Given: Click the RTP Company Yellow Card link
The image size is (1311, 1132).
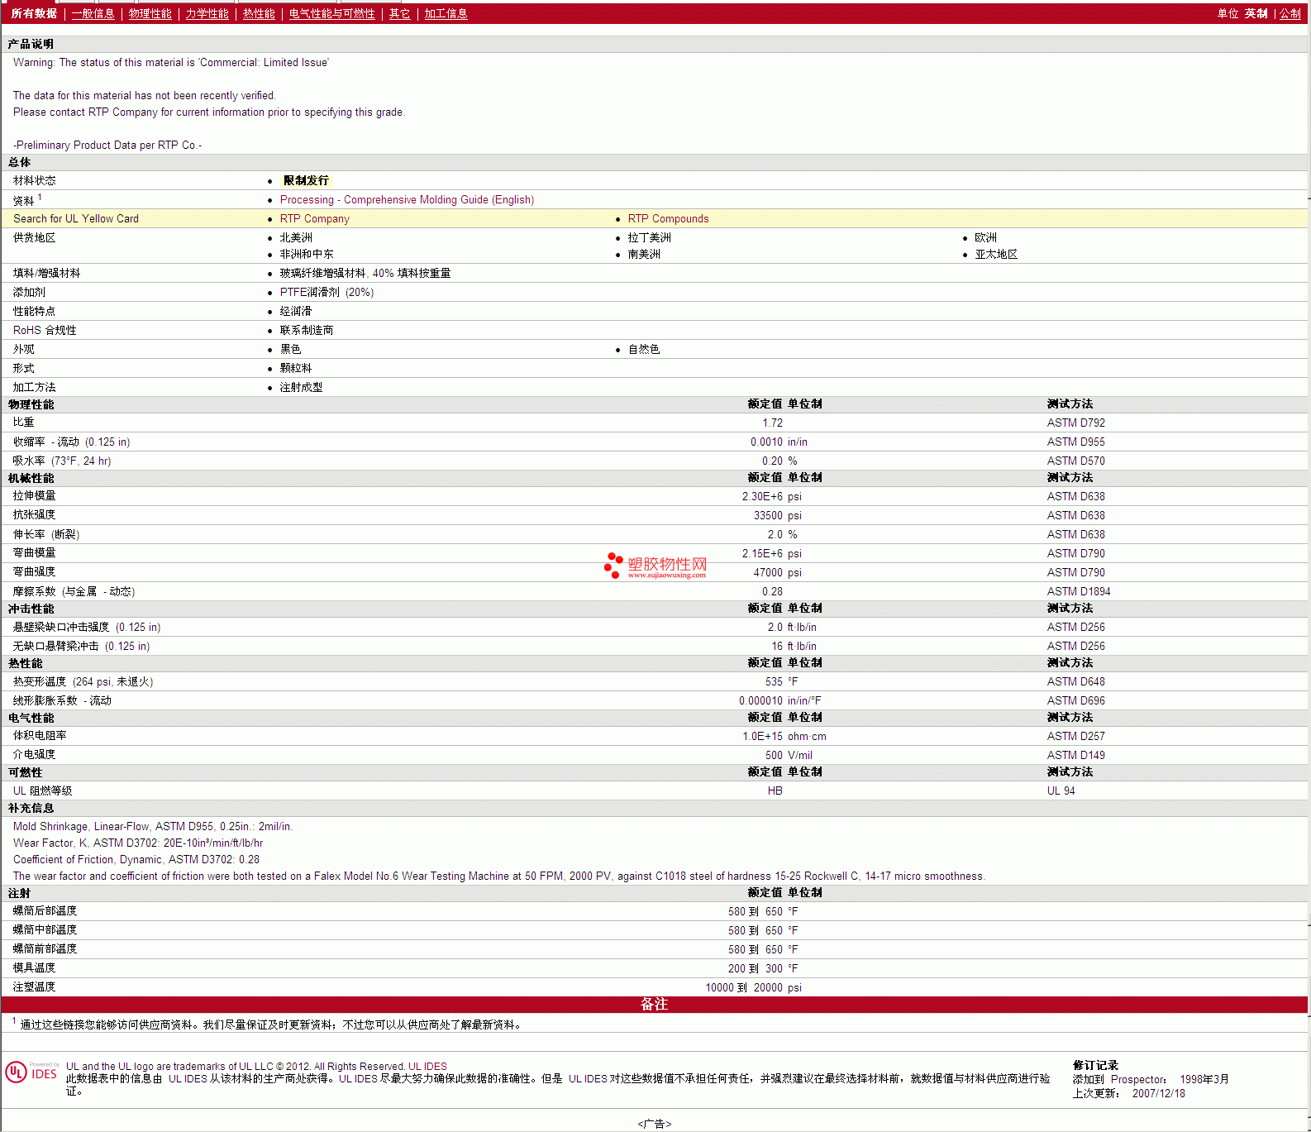Looking at the screenshot, I should [314, 219].
